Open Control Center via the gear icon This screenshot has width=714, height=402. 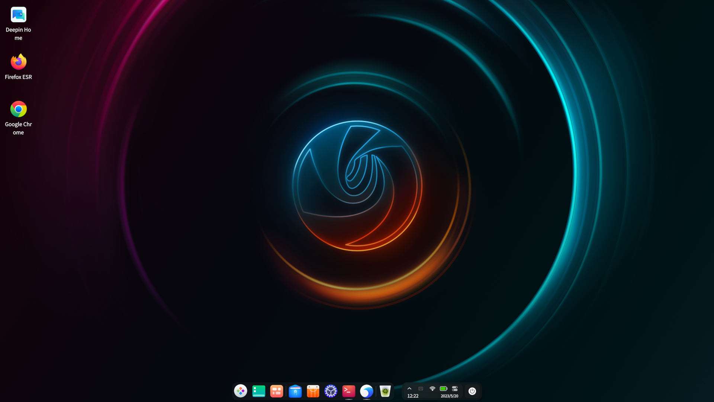point(331,391)
